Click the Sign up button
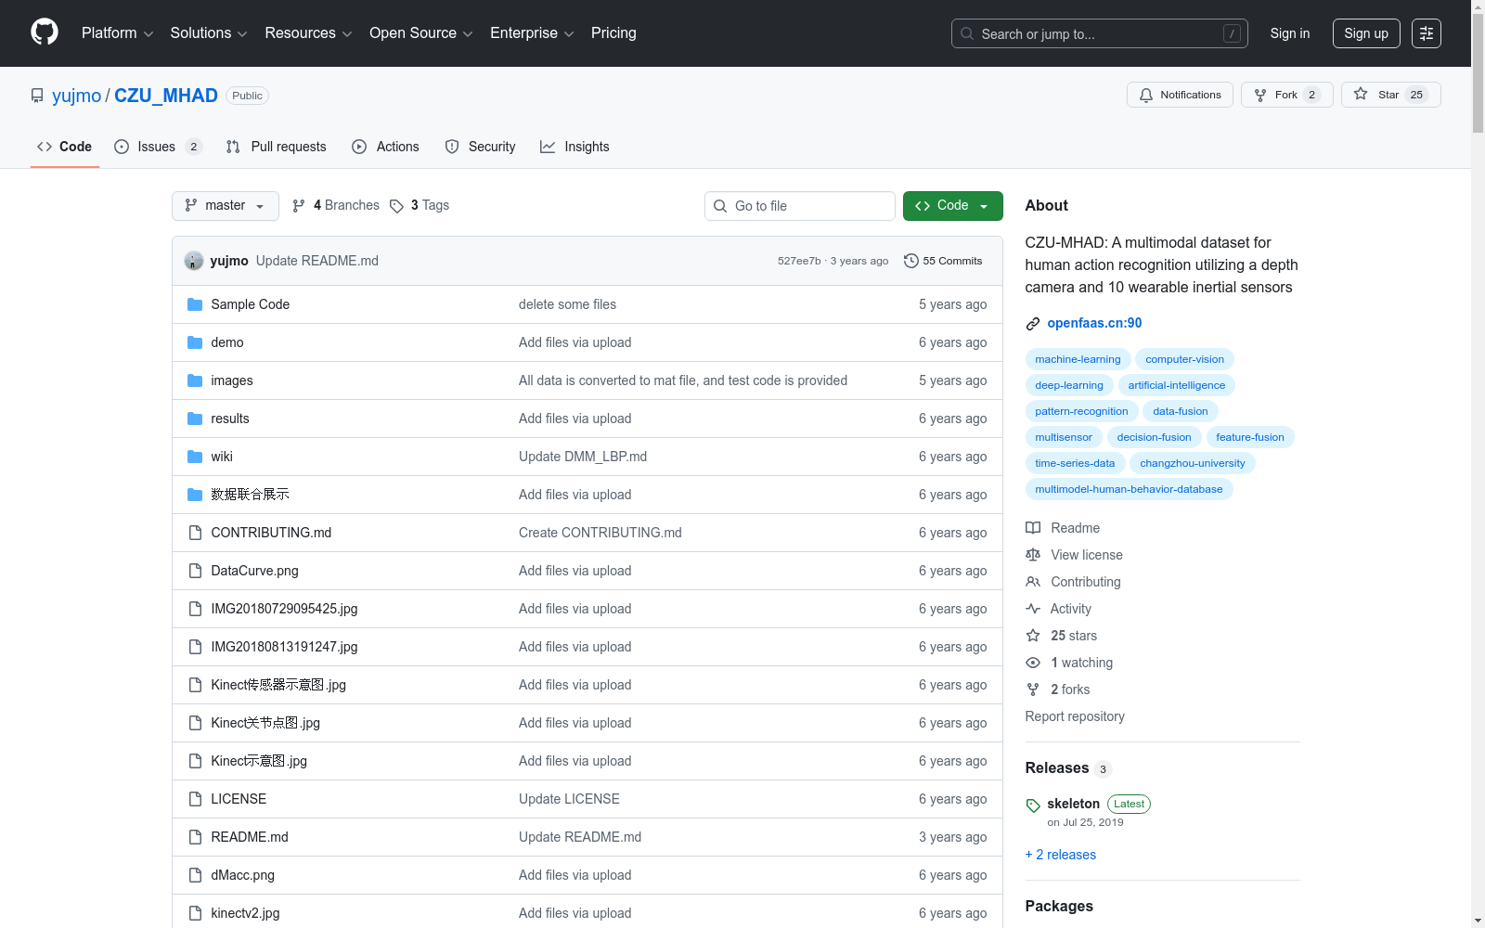 1366,33
